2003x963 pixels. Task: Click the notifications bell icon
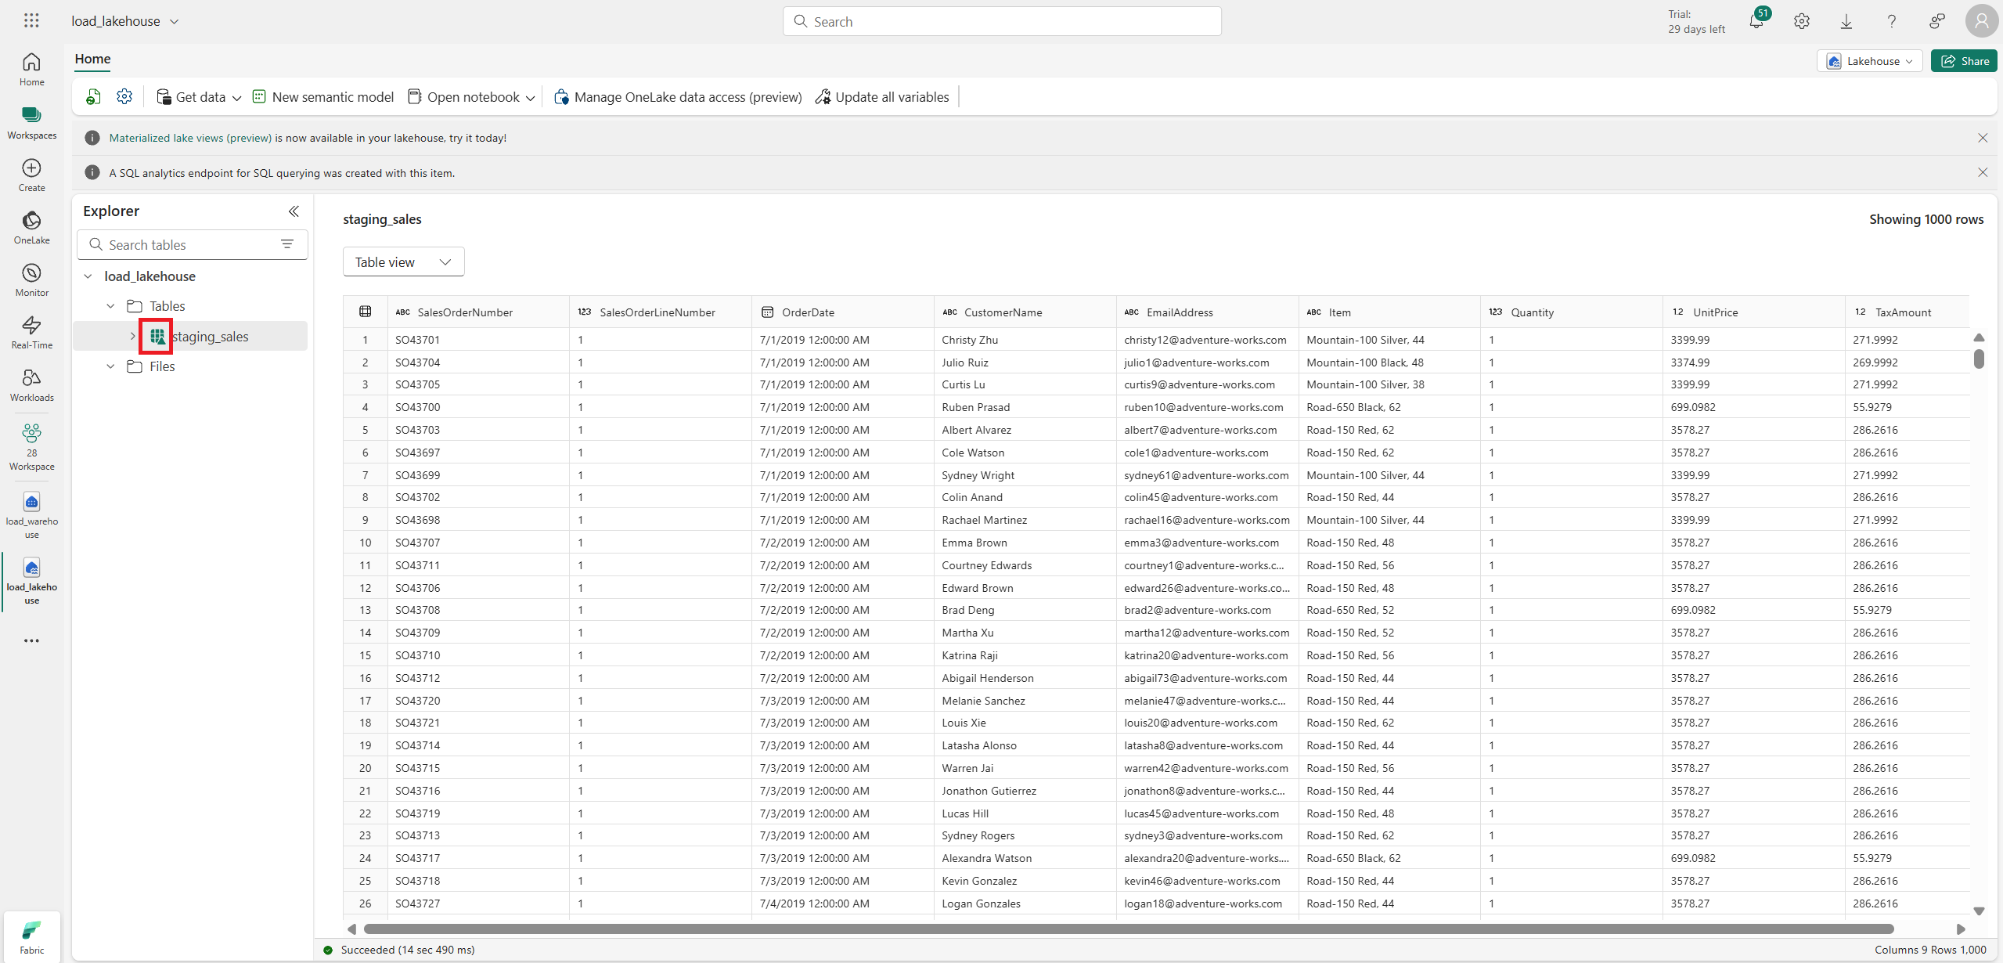[1756, 21]
